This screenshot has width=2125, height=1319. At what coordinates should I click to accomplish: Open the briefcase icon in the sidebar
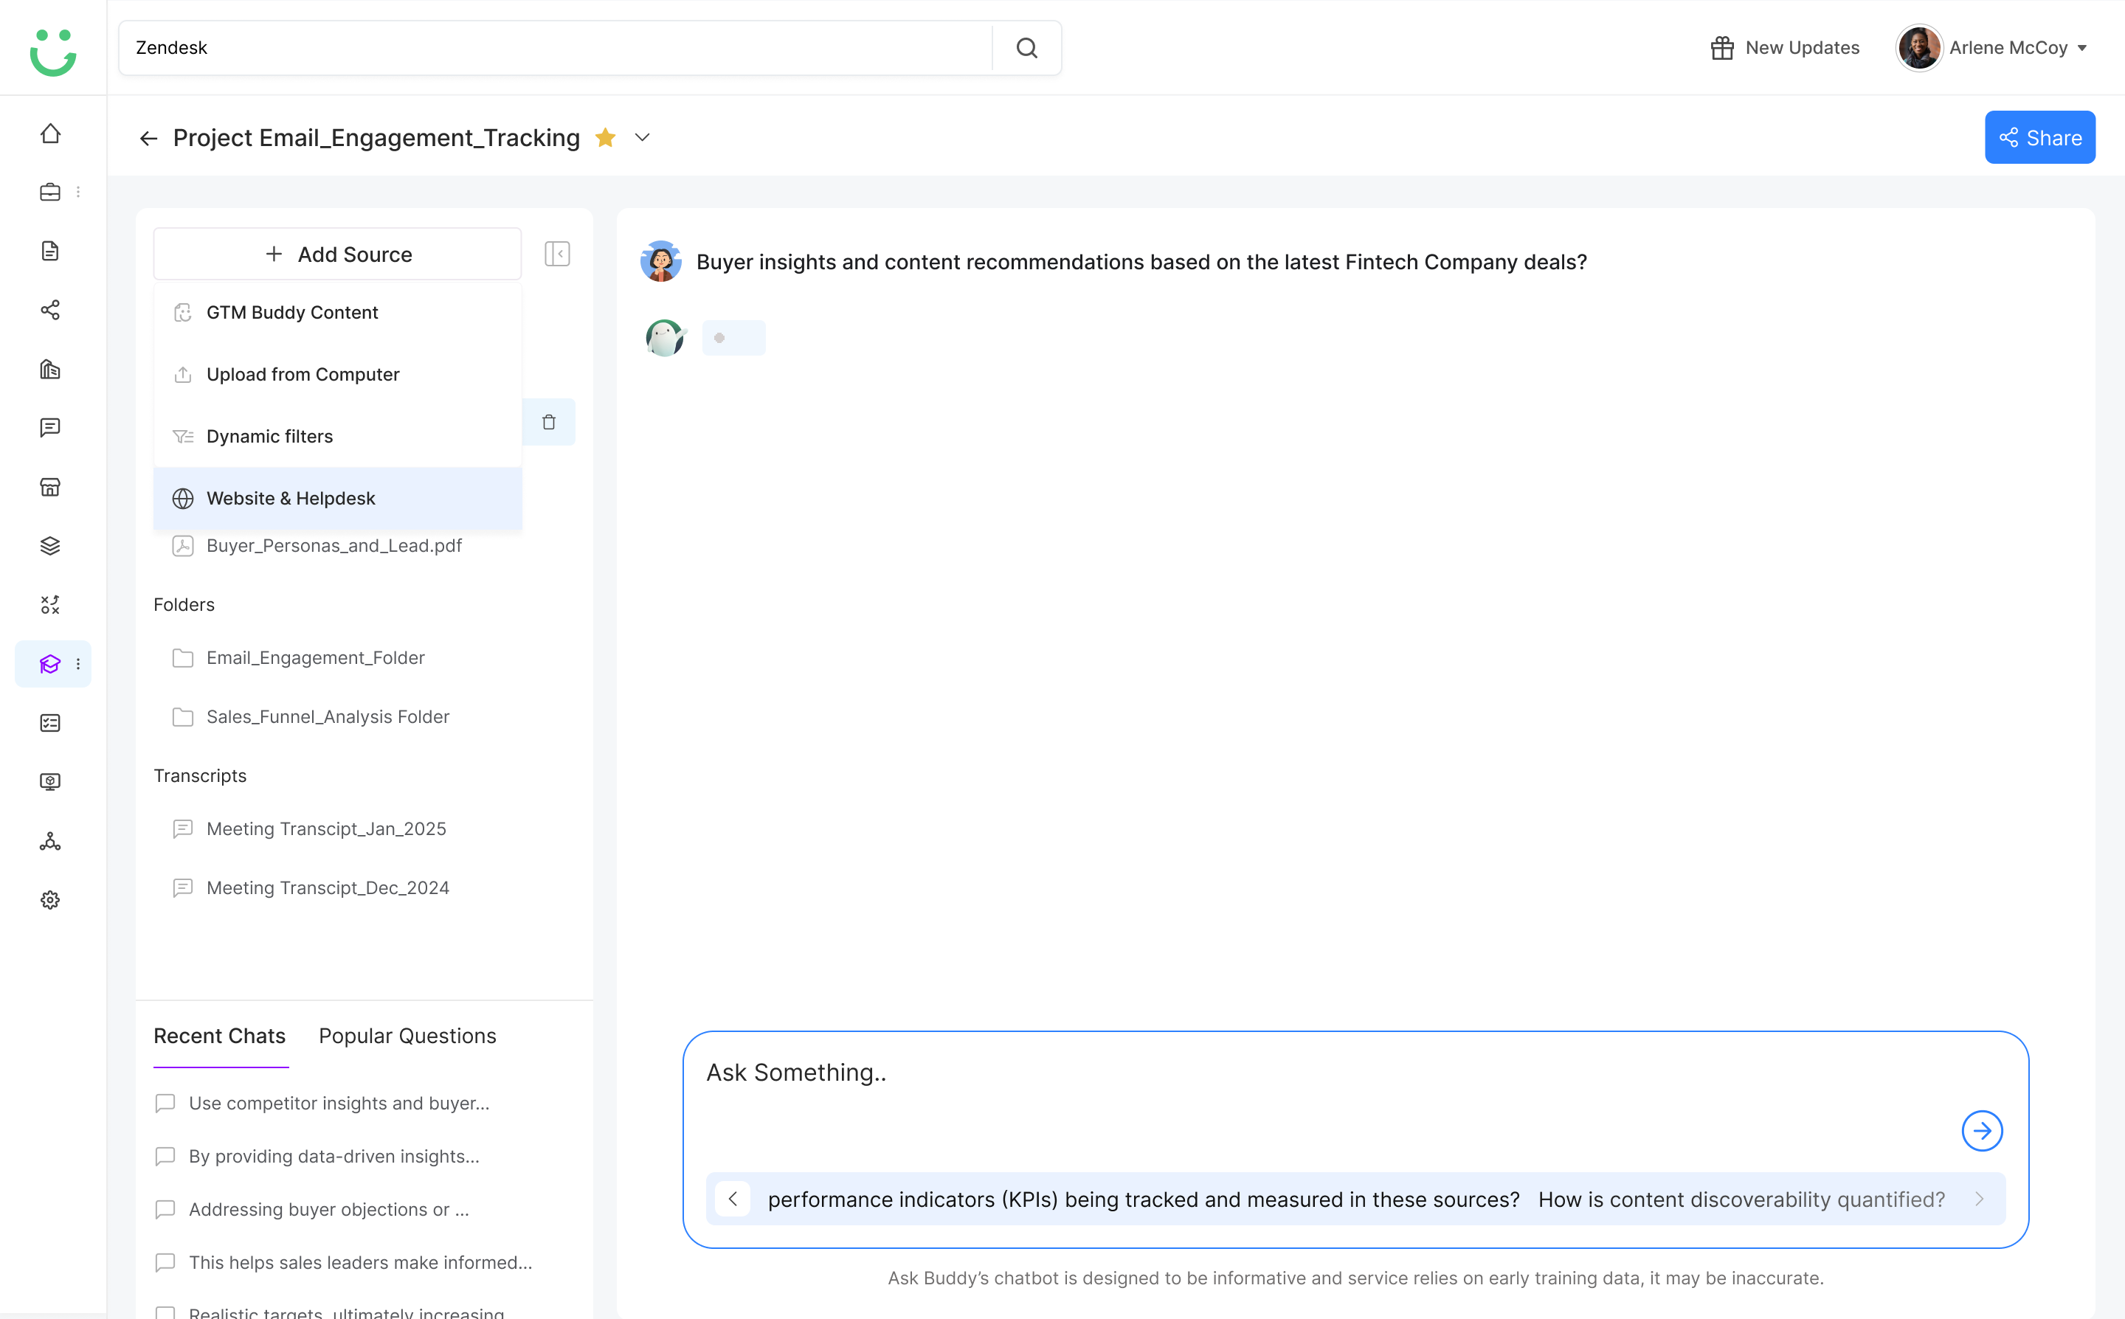coord(51,192)
